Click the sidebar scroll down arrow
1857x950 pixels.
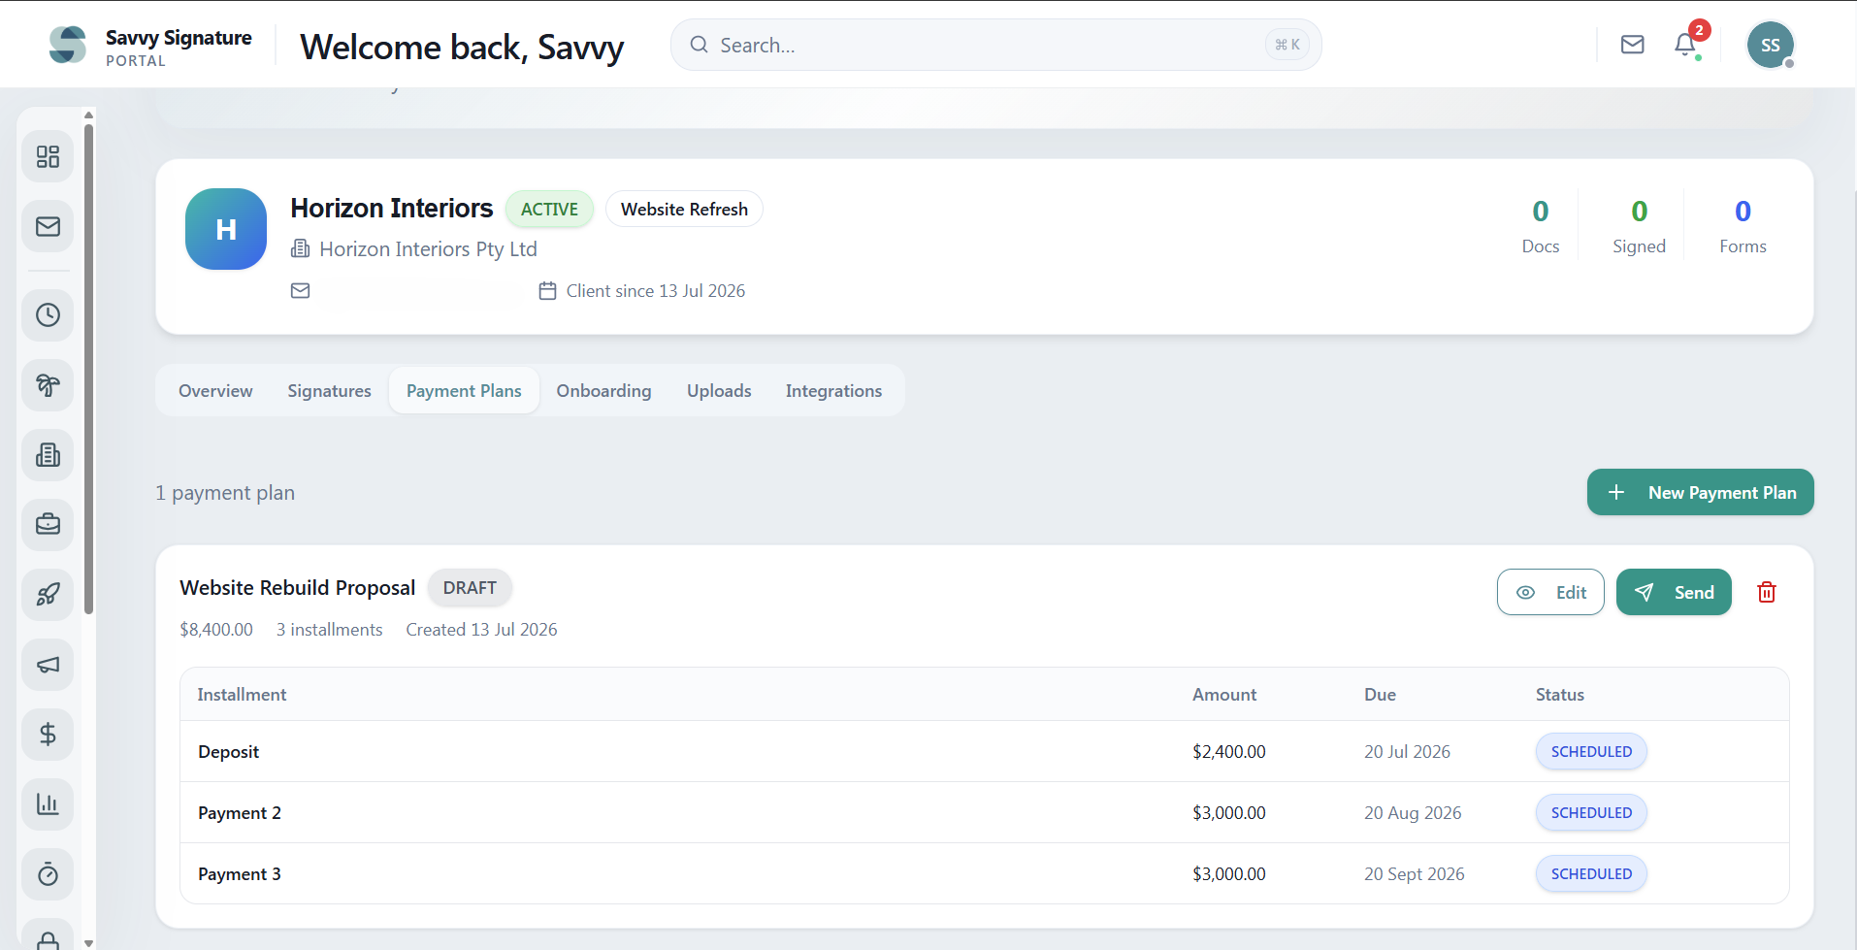point(89,942)
